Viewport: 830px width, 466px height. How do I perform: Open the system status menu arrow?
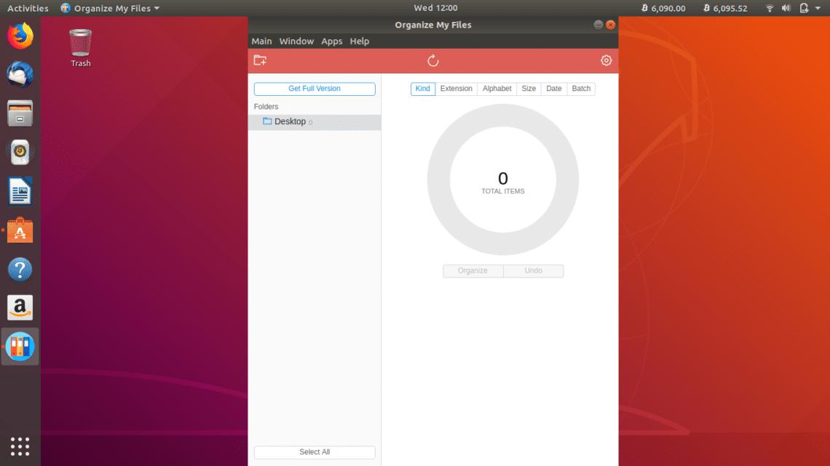click(817, 8)
